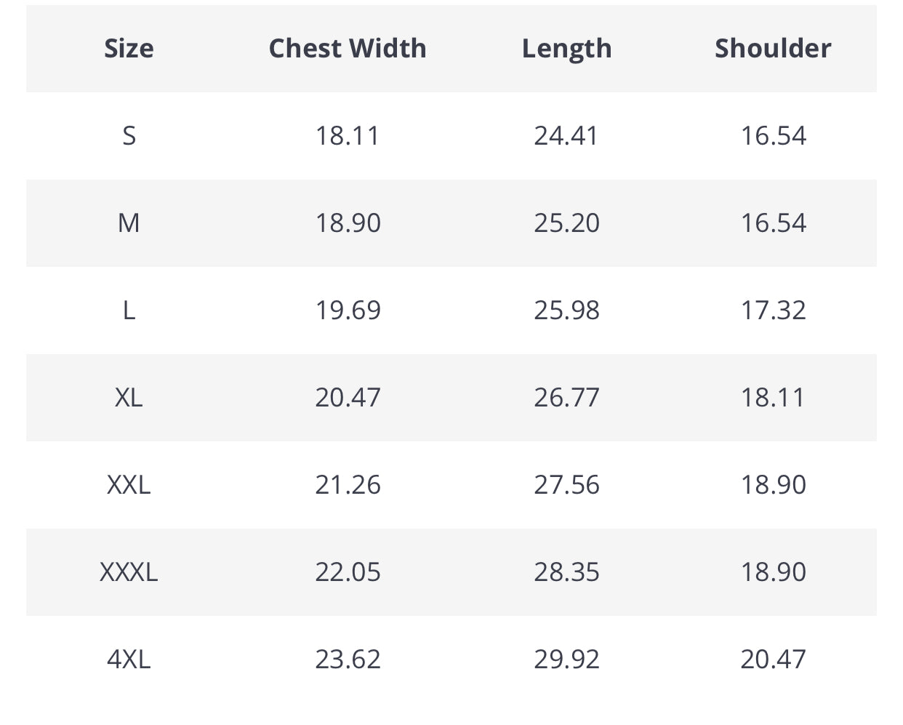Image resolution: width=903 pixels, height=725 pixels.
Task: Click length value 25.20
Action: (x=566, y=223)
